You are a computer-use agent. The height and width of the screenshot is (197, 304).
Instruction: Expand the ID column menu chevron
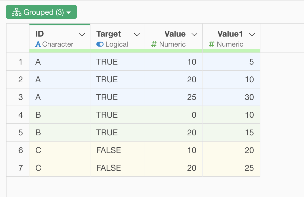82,35
